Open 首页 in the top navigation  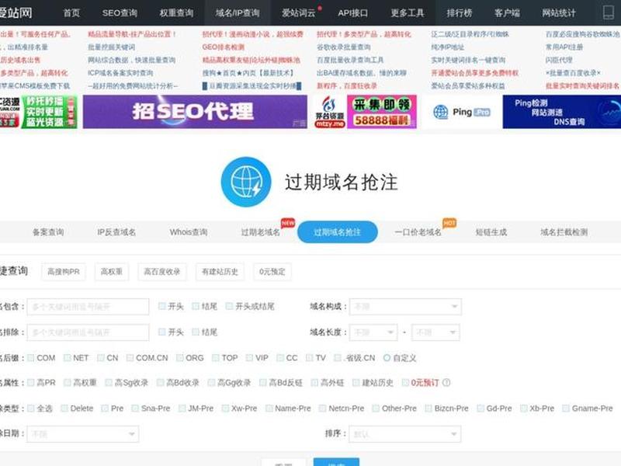pyautogui.click(x=71, y=13)
